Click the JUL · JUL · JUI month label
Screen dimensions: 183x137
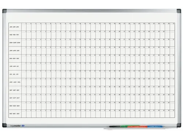(14, 74)
